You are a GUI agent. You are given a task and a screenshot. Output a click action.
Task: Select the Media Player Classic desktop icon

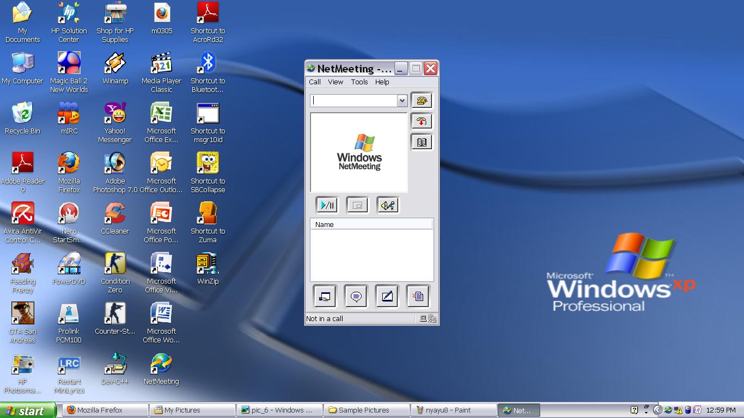[x=162, y=73]
